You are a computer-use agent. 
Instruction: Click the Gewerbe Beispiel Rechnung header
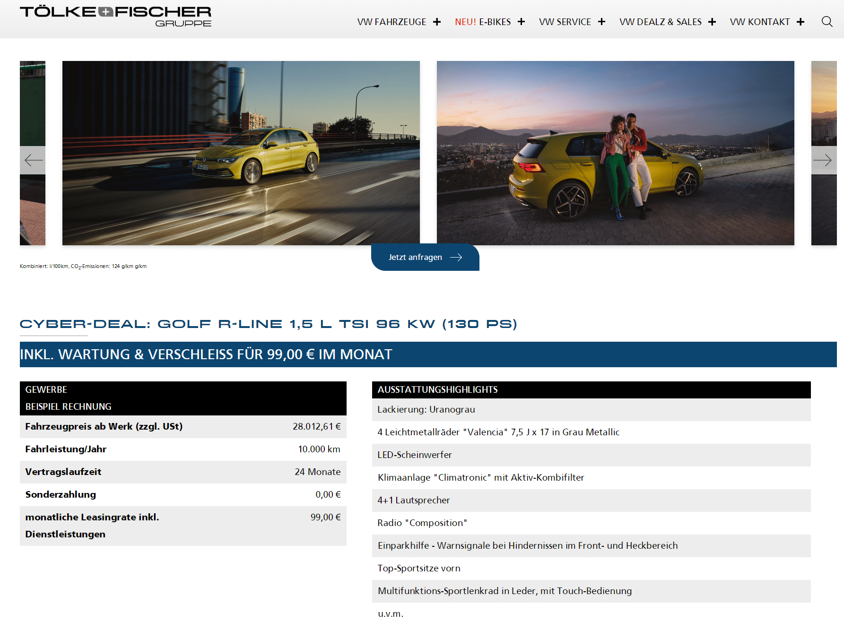point(183,398)
